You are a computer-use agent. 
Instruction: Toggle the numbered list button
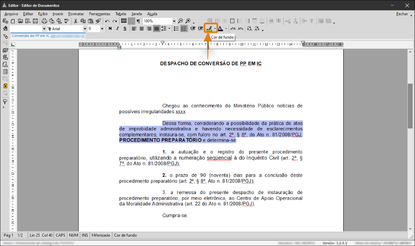coord(184,29)
